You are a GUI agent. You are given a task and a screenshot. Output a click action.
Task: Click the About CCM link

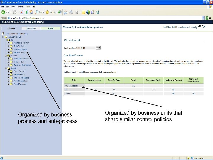pos(171,27)
